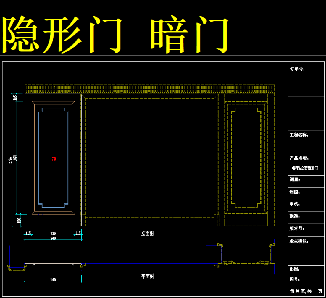
Task: Pick the 200 bottom dimension text
Action: click(x=19, y=220)
